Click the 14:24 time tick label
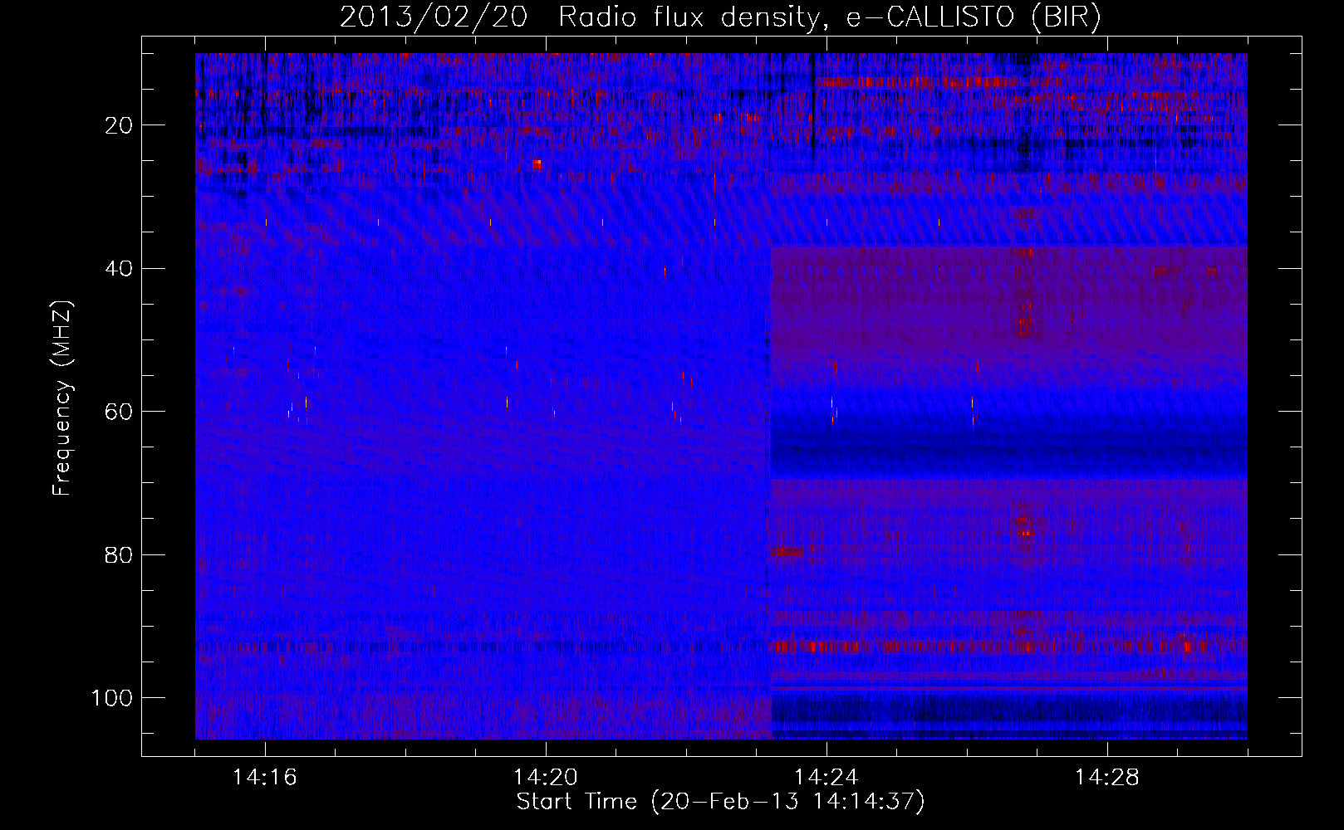The width and height of the screenshot is (1344, 830). pos(827,778)
